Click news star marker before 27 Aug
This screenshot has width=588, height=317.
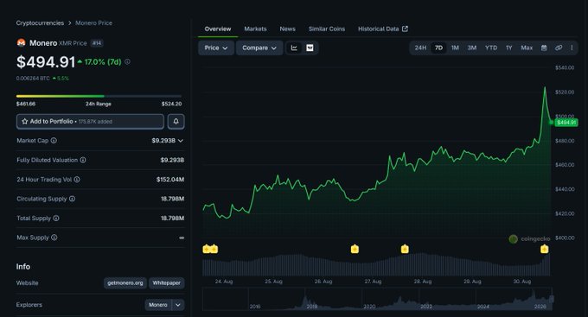355,249
